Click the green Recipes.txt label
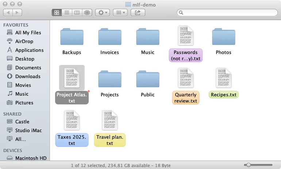 (x=223, y=95)
